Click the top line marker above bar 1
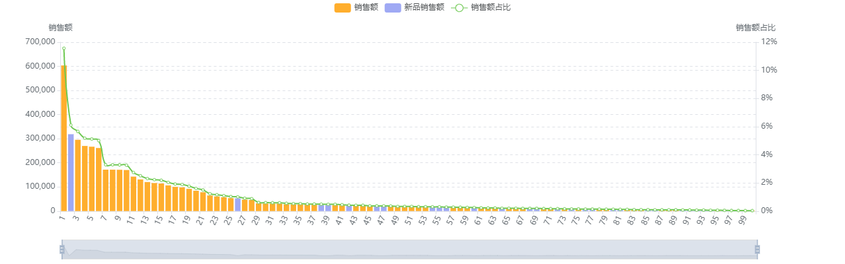The width and height of the screenshot is (845, 264). coord(63,48)
